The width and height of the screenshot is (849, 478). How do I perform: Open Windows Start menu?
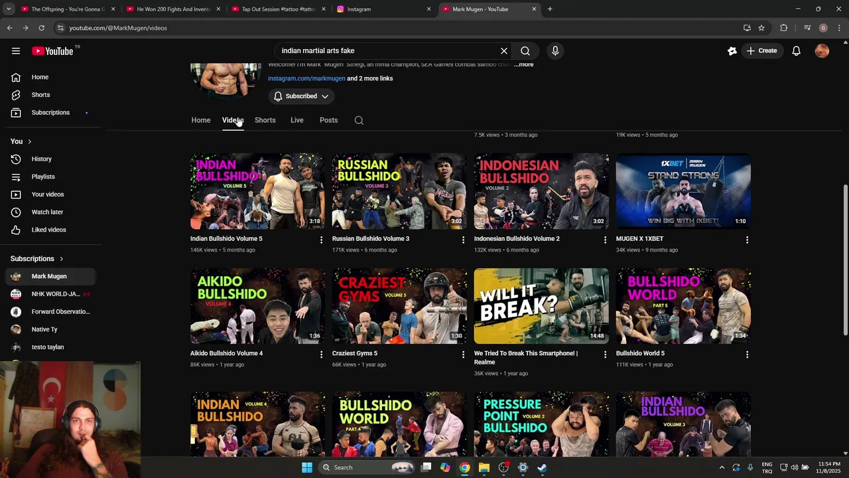click(x=307, y=467)
